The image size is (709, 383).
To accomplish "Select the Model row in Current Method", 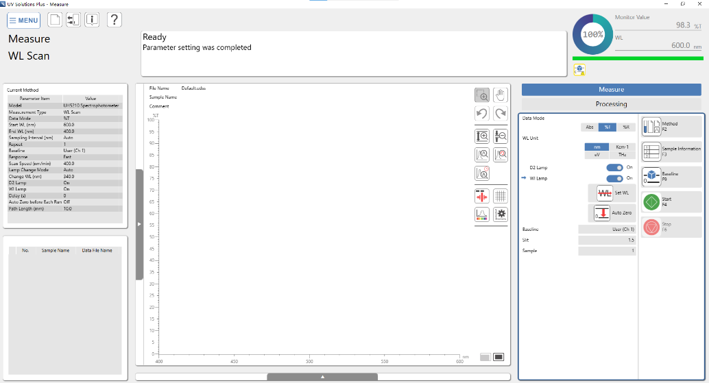I will pyautogui.click(x=65, y=106).
